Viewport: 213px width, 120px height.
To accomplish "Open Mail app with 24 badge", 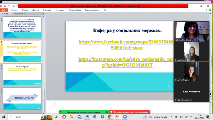I will 80,117.
